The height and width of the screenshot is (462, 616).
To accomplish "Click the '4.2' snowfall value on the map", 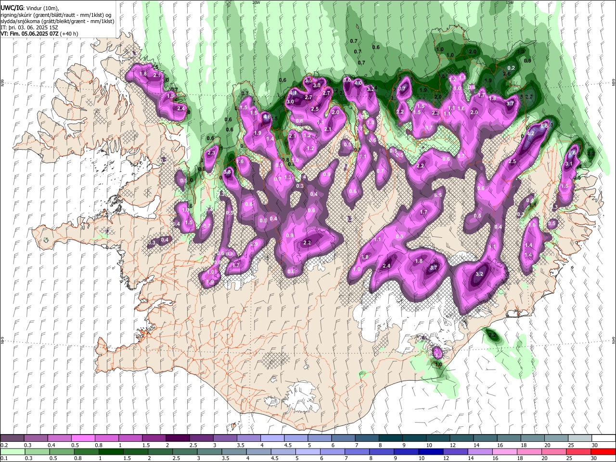I will click(x=531, y=133).
